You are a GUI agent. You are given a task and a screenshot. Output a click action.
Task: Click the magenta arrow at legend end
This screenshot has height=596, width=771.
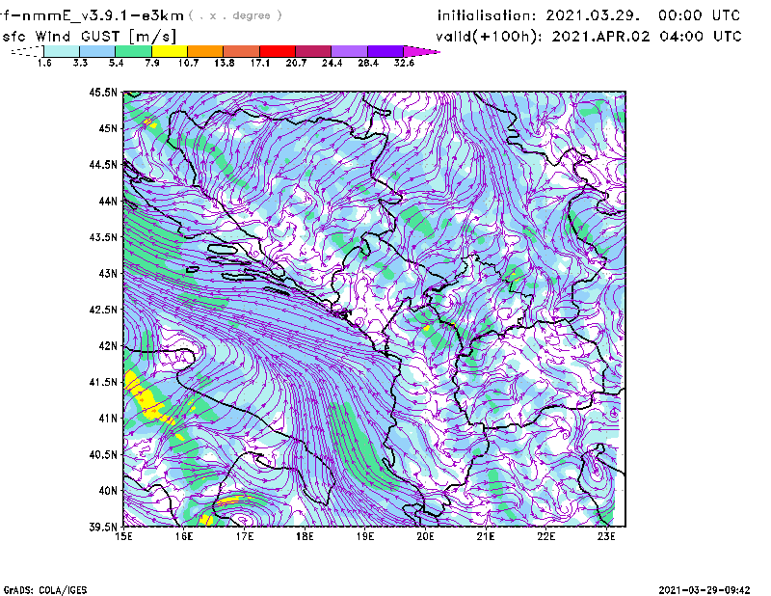[x=421, y=51]
